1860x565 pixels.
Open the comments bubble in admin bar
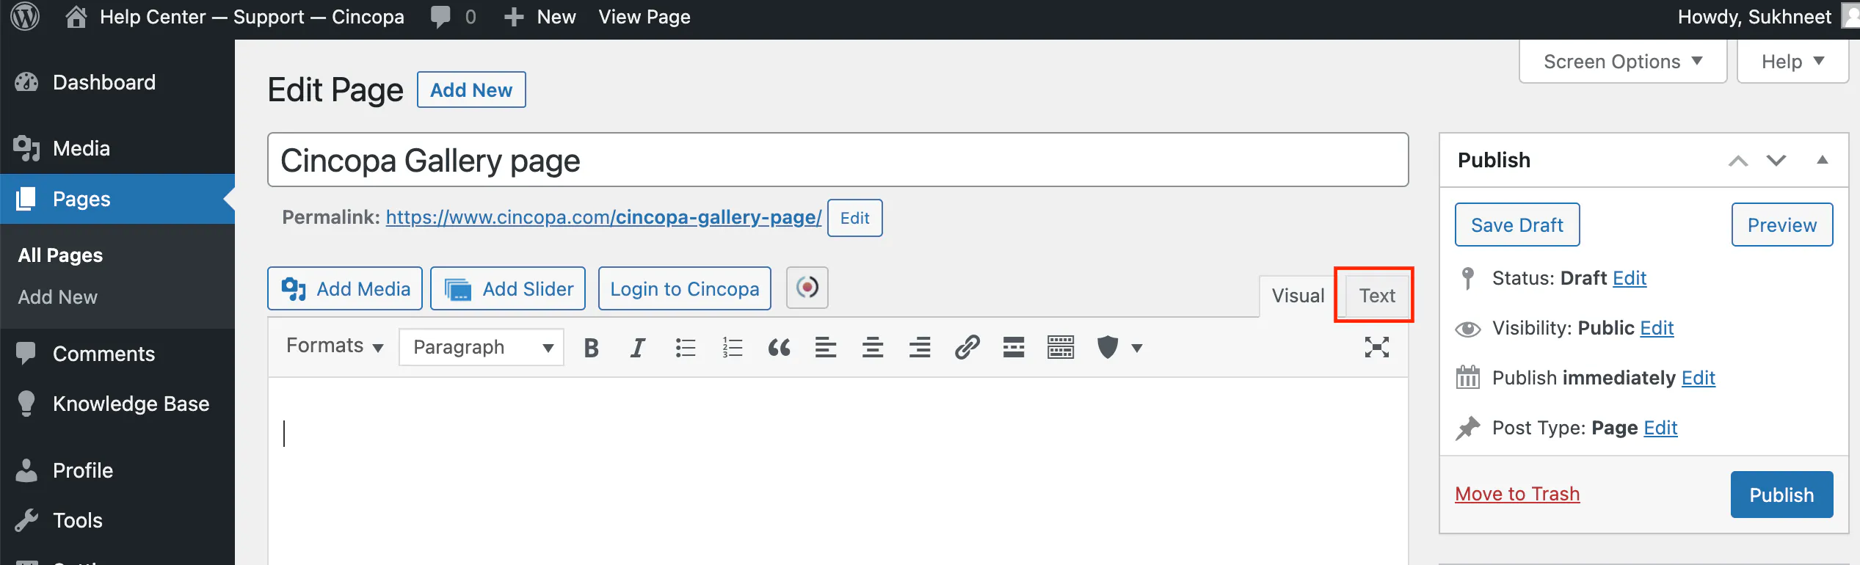[x=440, y=17]
